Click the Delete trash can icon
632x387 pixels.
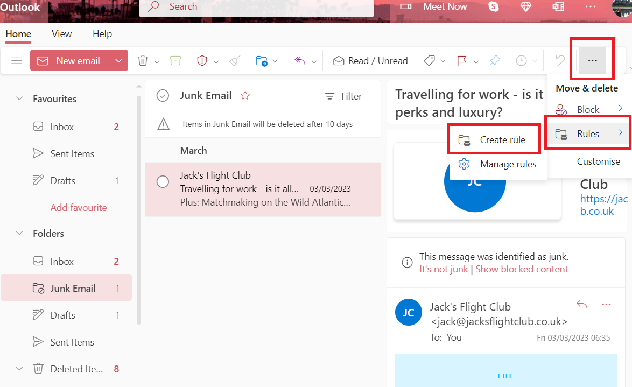click(x=143, y=61)
